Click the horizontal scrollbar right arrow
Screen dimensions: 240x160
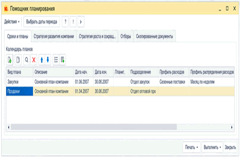(232, 127)
